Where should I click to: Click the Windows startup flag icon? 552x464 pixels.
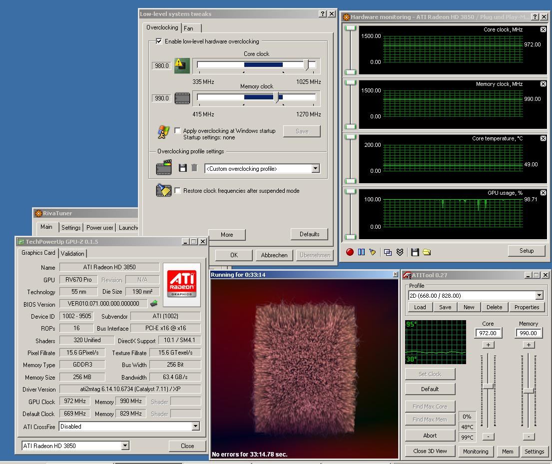tap(163, 132)
